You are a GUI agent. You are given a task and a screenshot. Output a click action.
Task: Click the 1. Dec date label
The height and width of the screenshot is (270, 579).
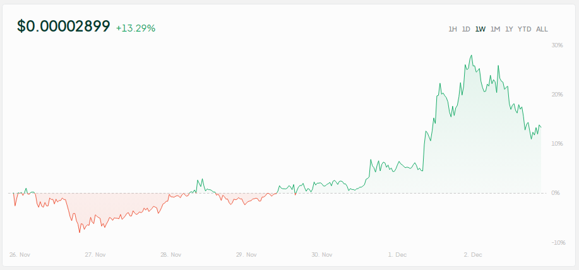coord(397,255)
